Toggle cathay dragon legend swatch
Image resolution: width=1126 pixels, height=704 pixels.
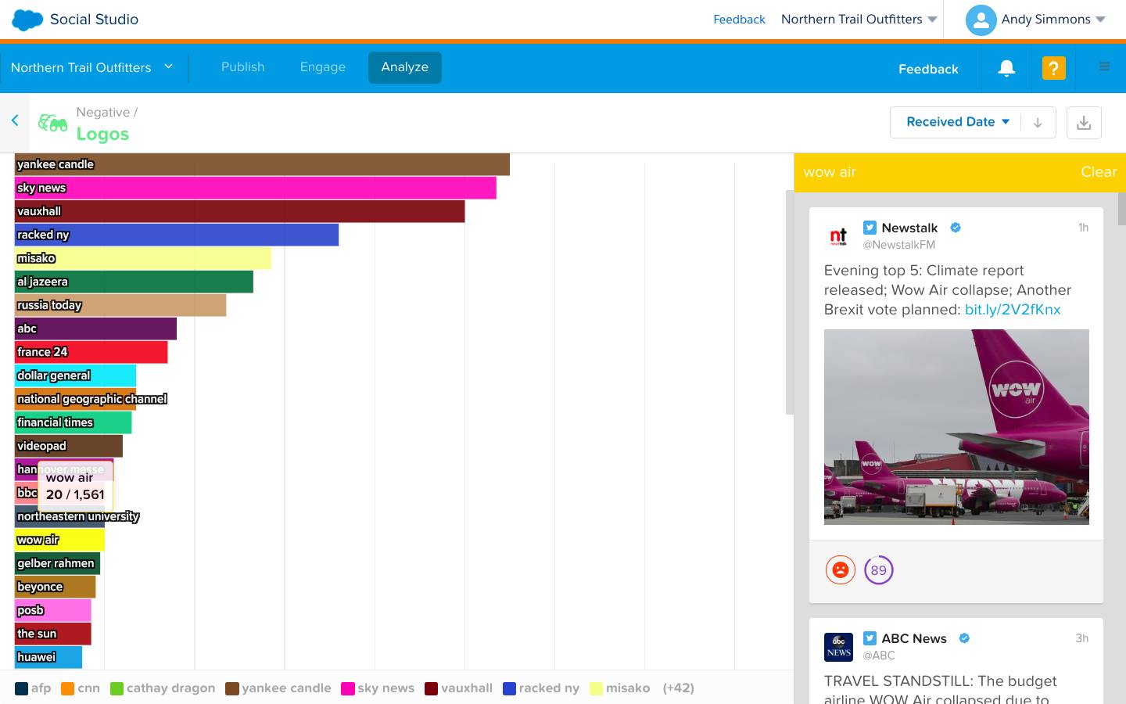(x=117, y=688)
